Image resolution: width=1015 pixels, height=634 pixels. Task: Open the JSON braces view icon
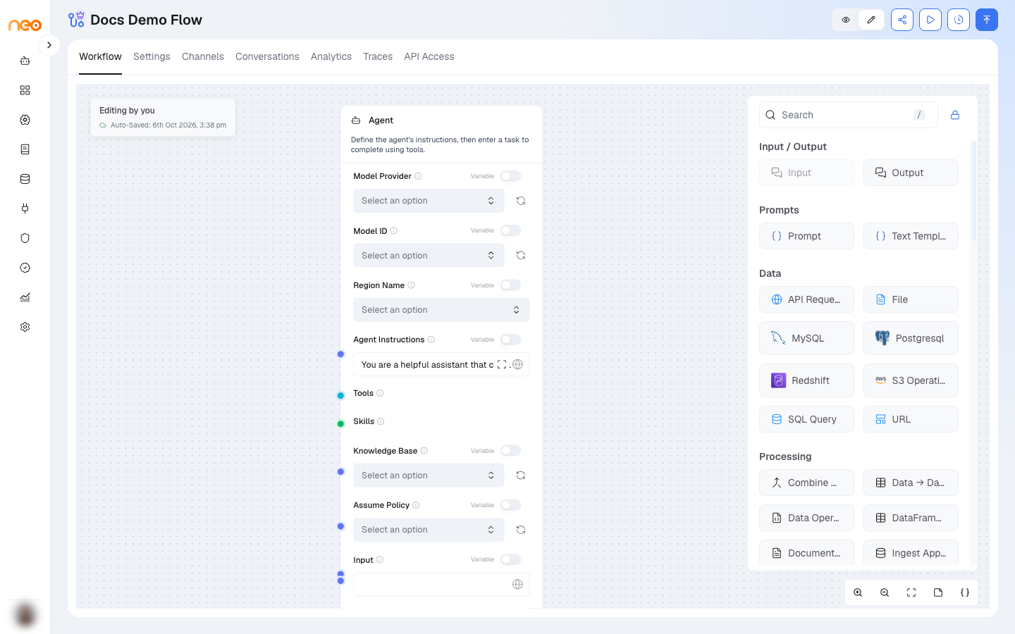click(x=965, y=592)
